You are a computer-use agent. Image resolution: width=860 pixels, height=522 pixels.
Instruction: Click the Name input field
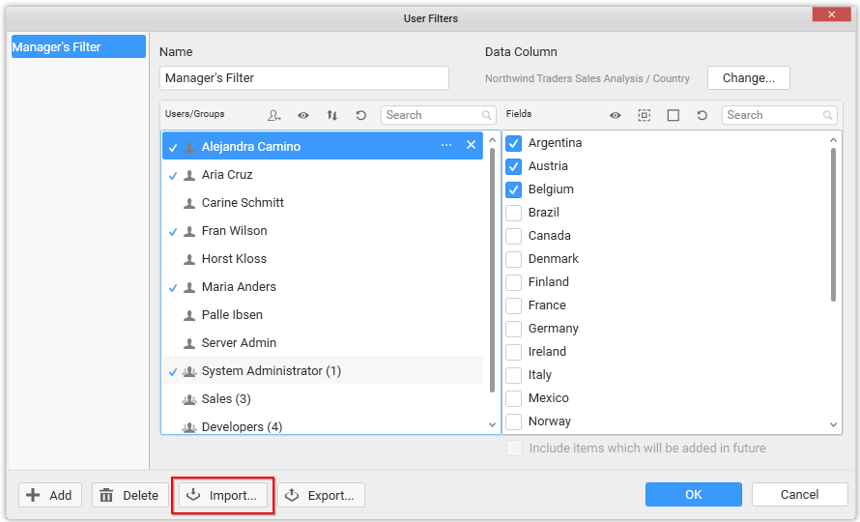pyautogui.click(x=303, y=78)
